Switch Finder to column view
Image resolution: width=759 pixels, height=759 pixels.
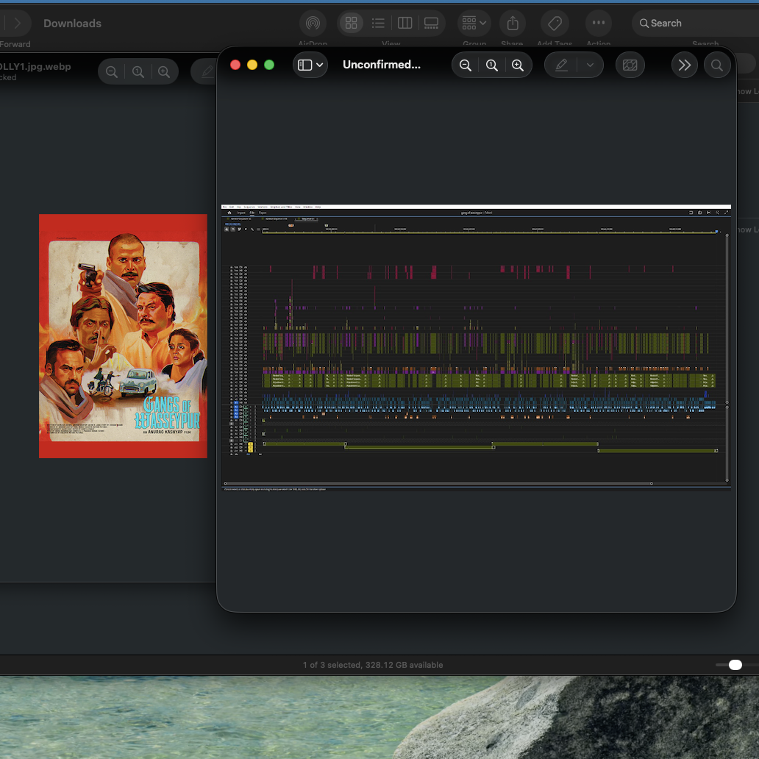405,24
